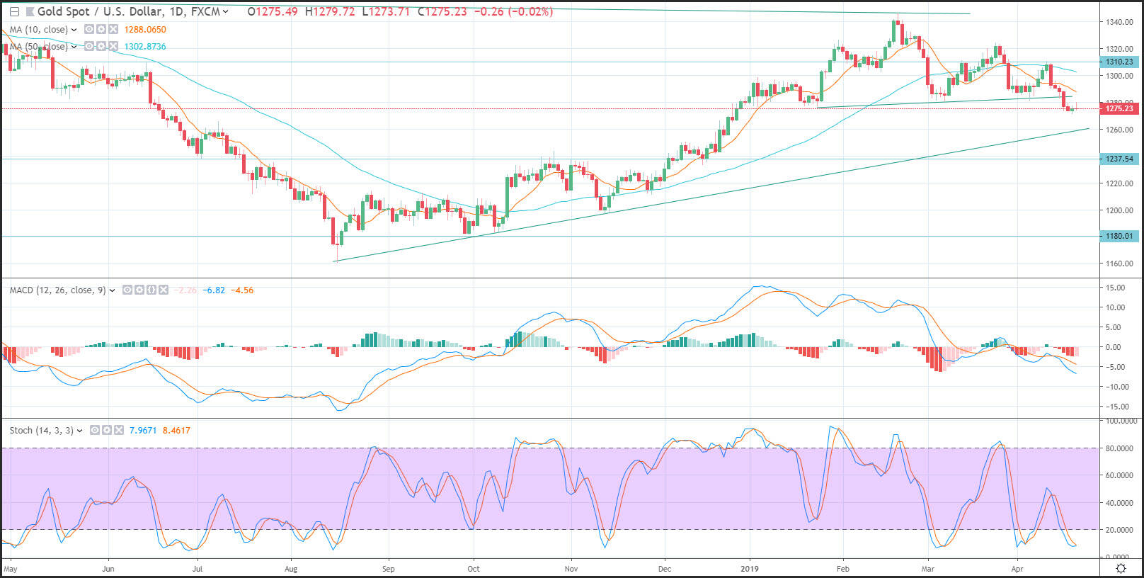Click the flag icon beside Gold Spot title
Viewport: 1144px width, 578px height.
coord(30,11)
